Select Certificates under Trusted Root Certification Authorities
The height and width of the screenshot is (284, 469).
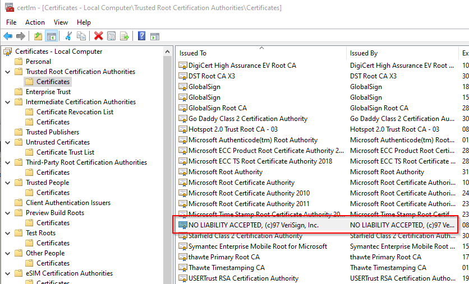coord(53,82)
